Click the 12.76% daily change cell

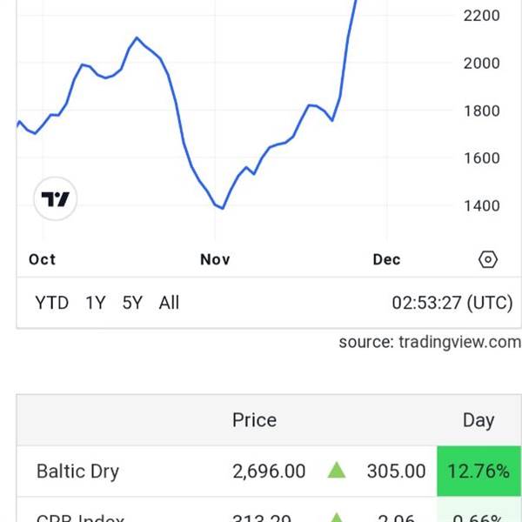pyautogui.click(x=478, y=471)
